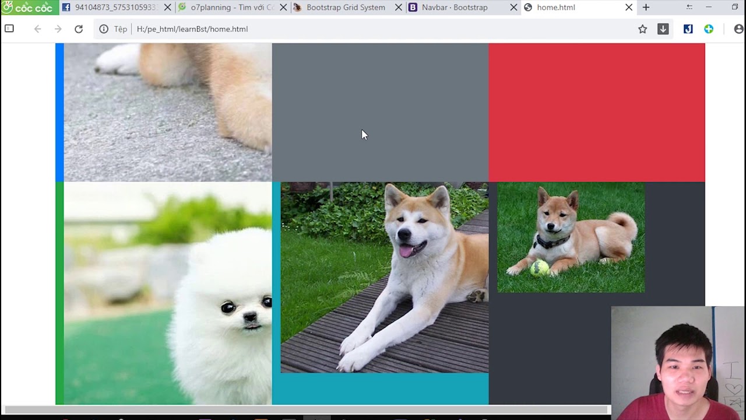The width and height of the screenshot is (746, 420).
Task: Click the Akita dog image
Action: pyautogui.click(x=385, y=278)
